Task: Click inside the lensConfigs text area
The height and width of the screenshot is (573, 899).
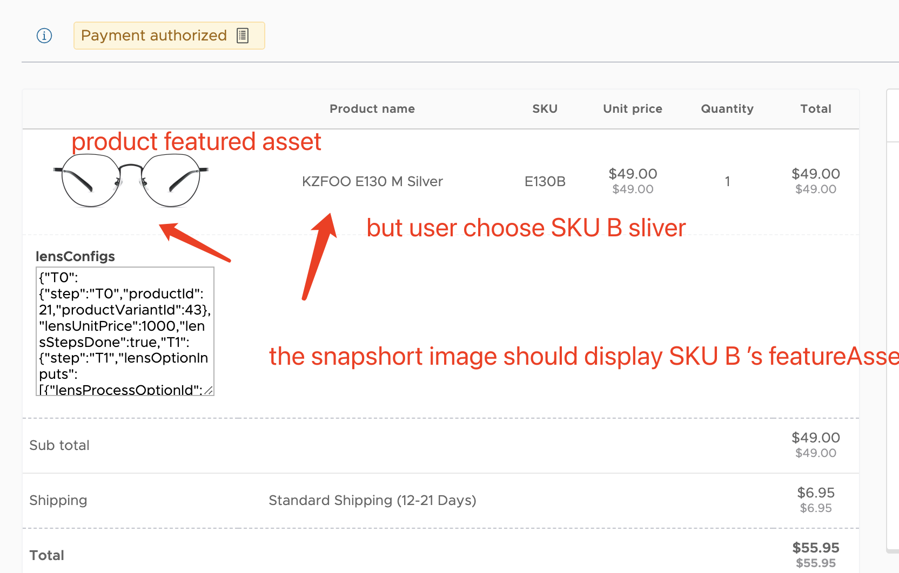Action: click(x=124, y=332)
